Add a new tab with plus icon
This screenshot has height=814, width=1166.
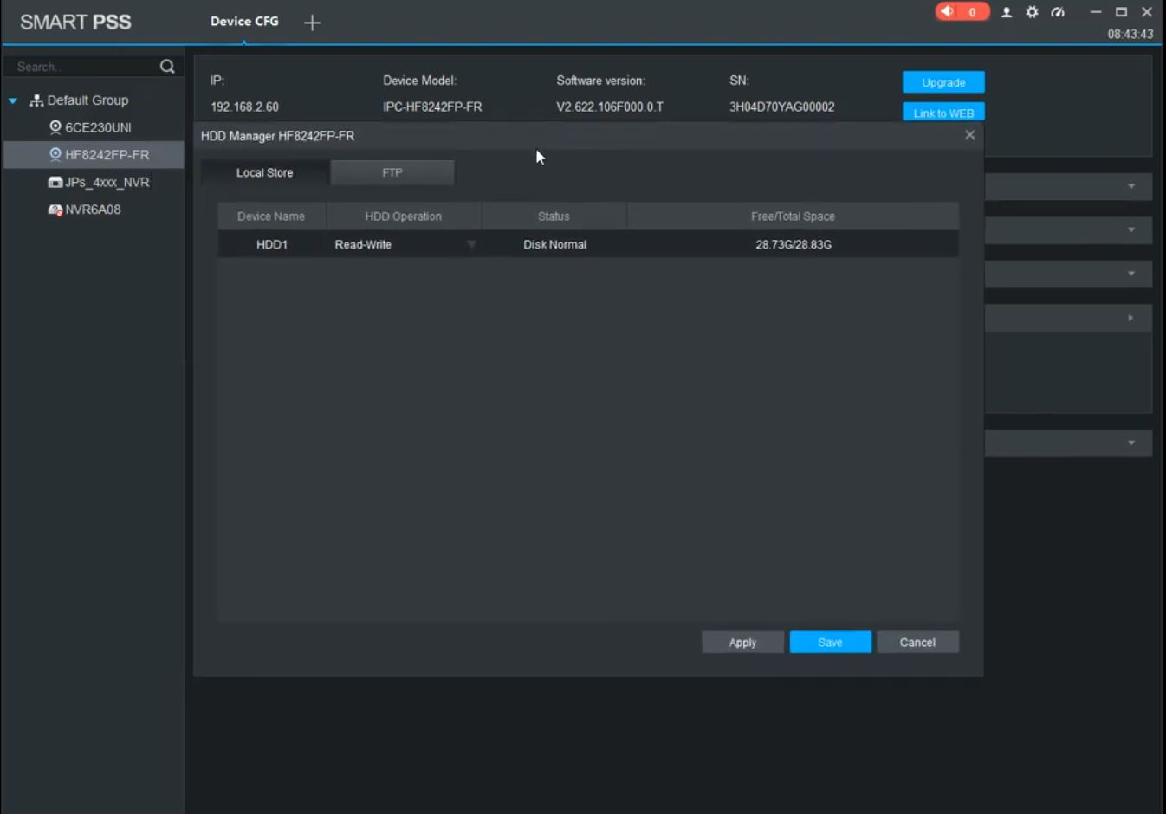pos(313,23)
